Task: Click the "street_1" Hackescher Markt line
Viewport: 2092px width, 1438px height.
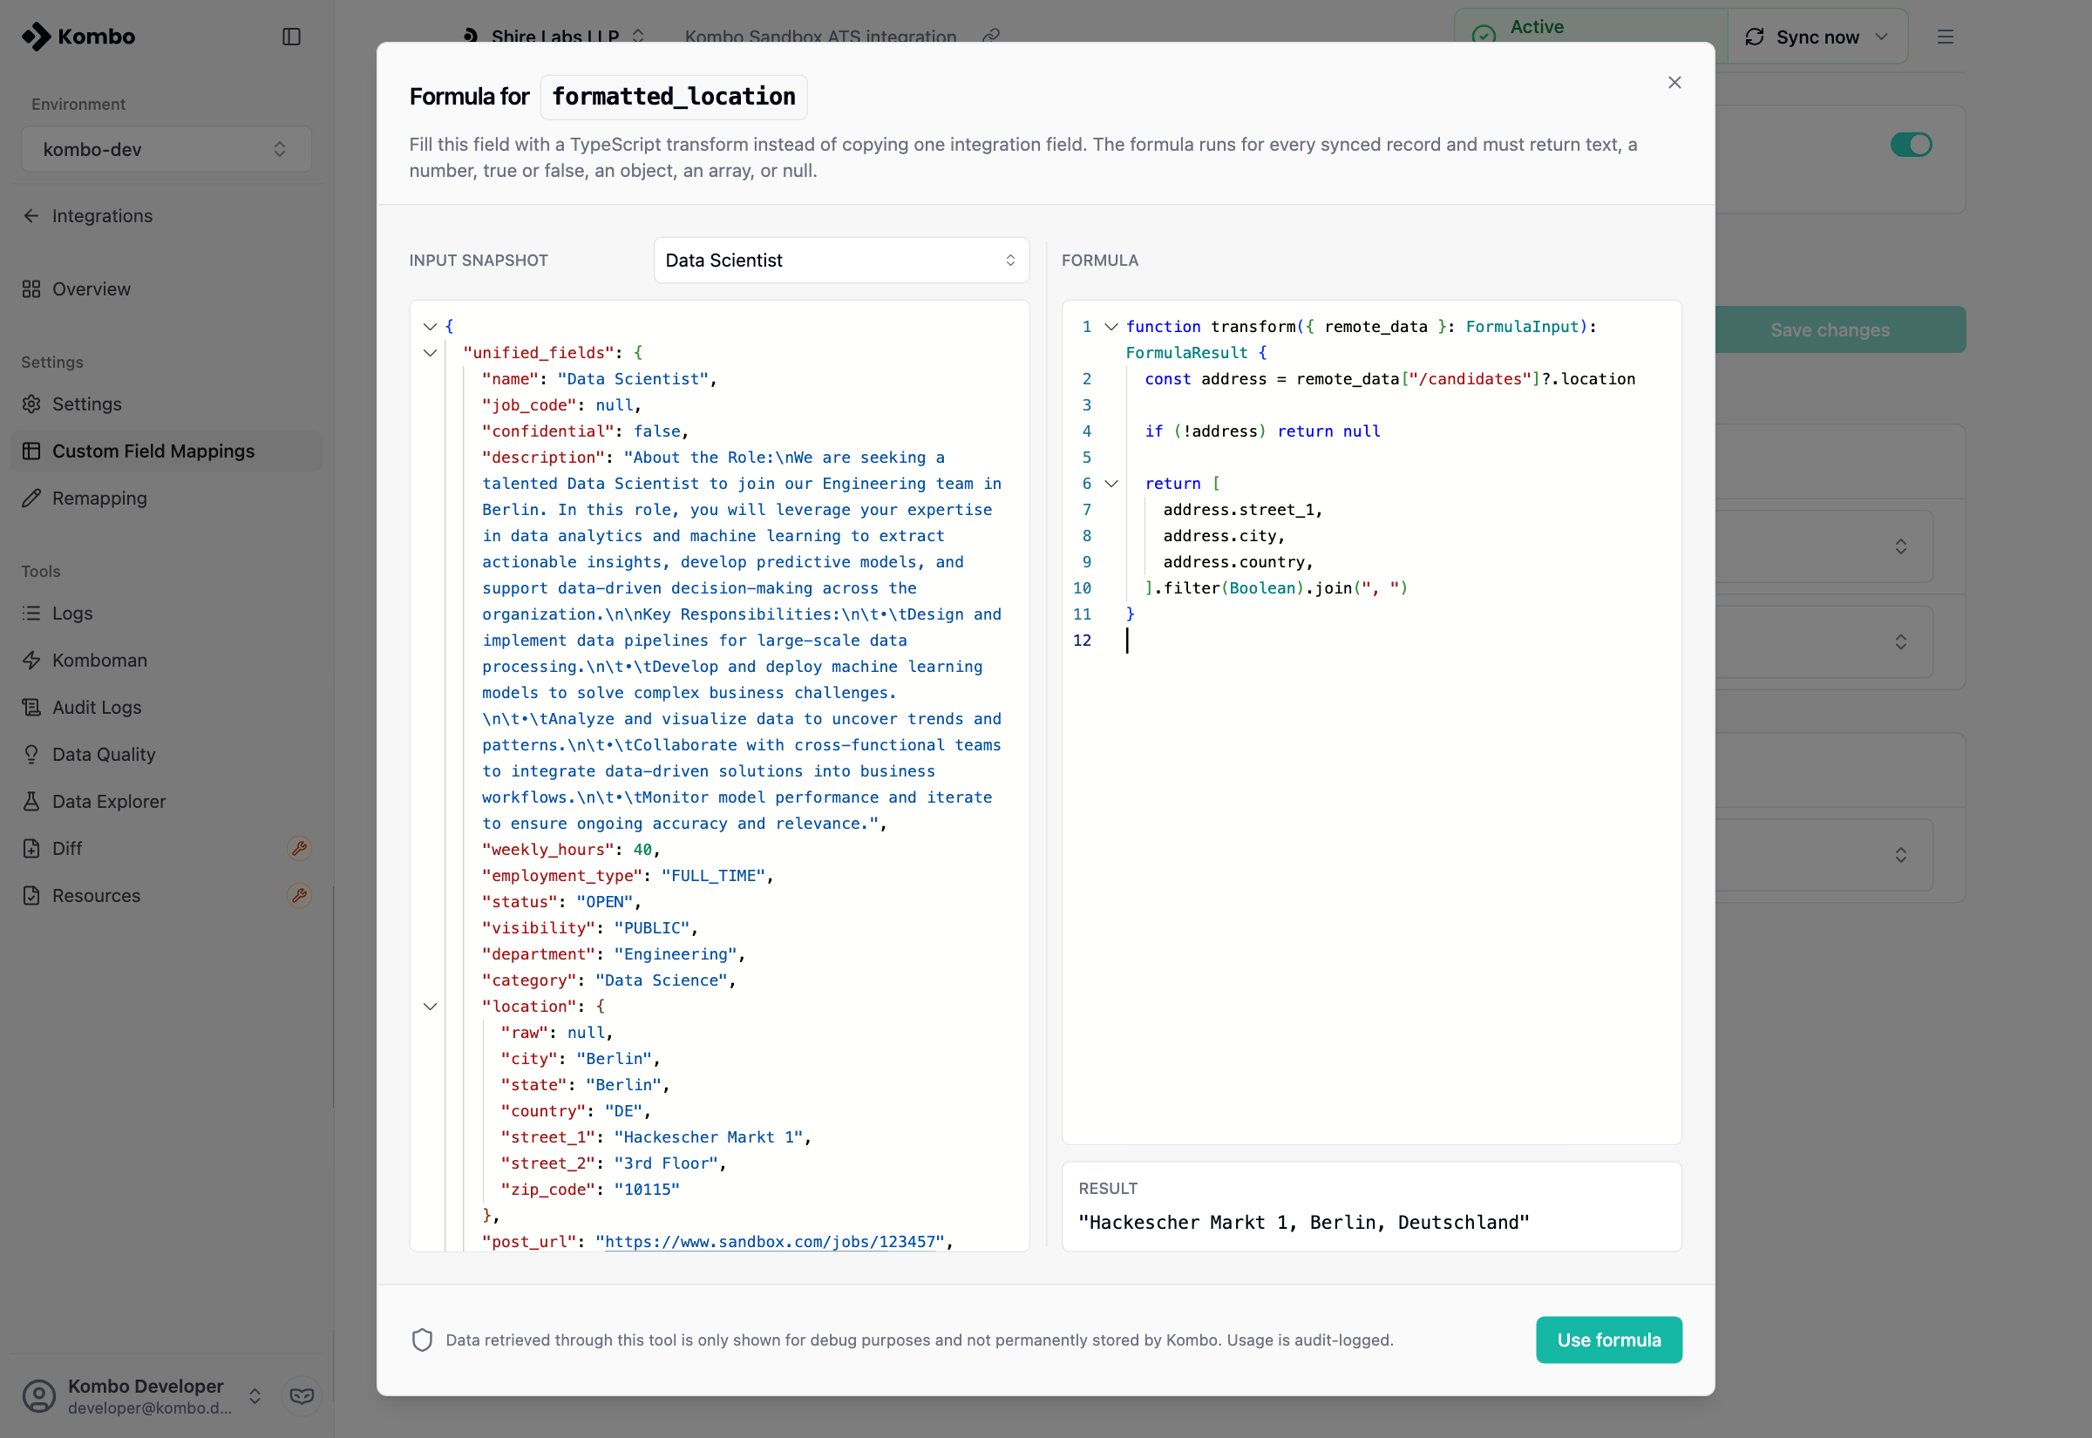Action: click(655, 1136)
